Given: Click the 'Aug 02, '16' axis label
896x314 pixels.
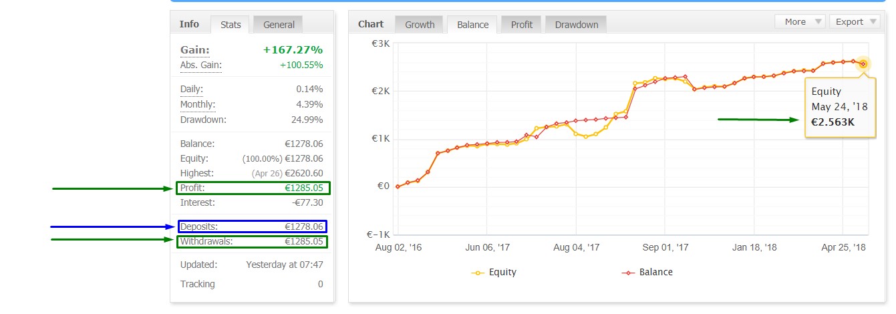Looking at the screenshot, I should [398, 248].
